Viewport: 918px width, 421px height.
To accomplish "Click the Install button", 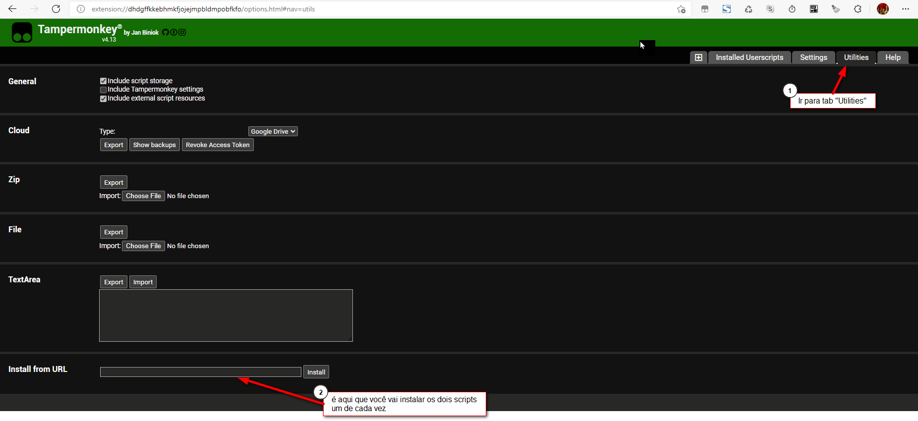I will (x=316, y=372).
